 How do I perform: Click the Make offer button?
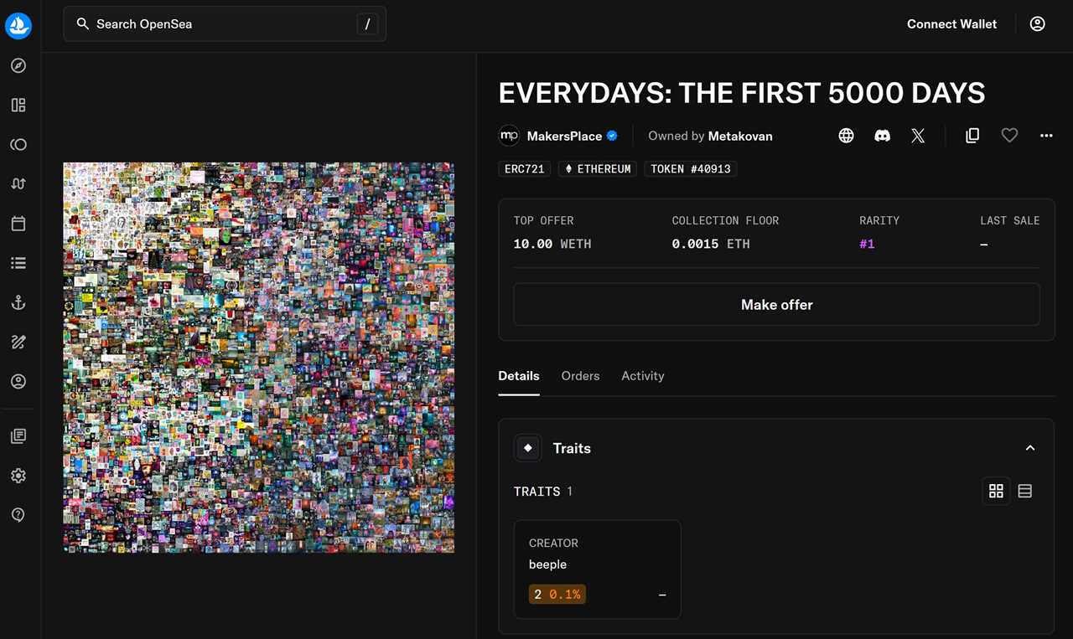tap(776, 304)
